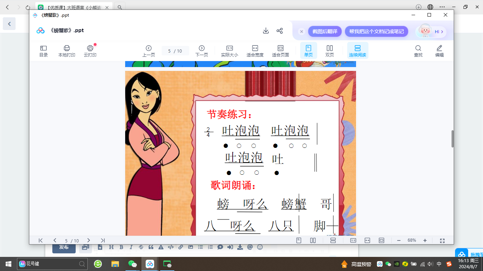Download the 螃蟹歌 ppt file
Viewport: 483px width, 271px height.
pos(266,31)
